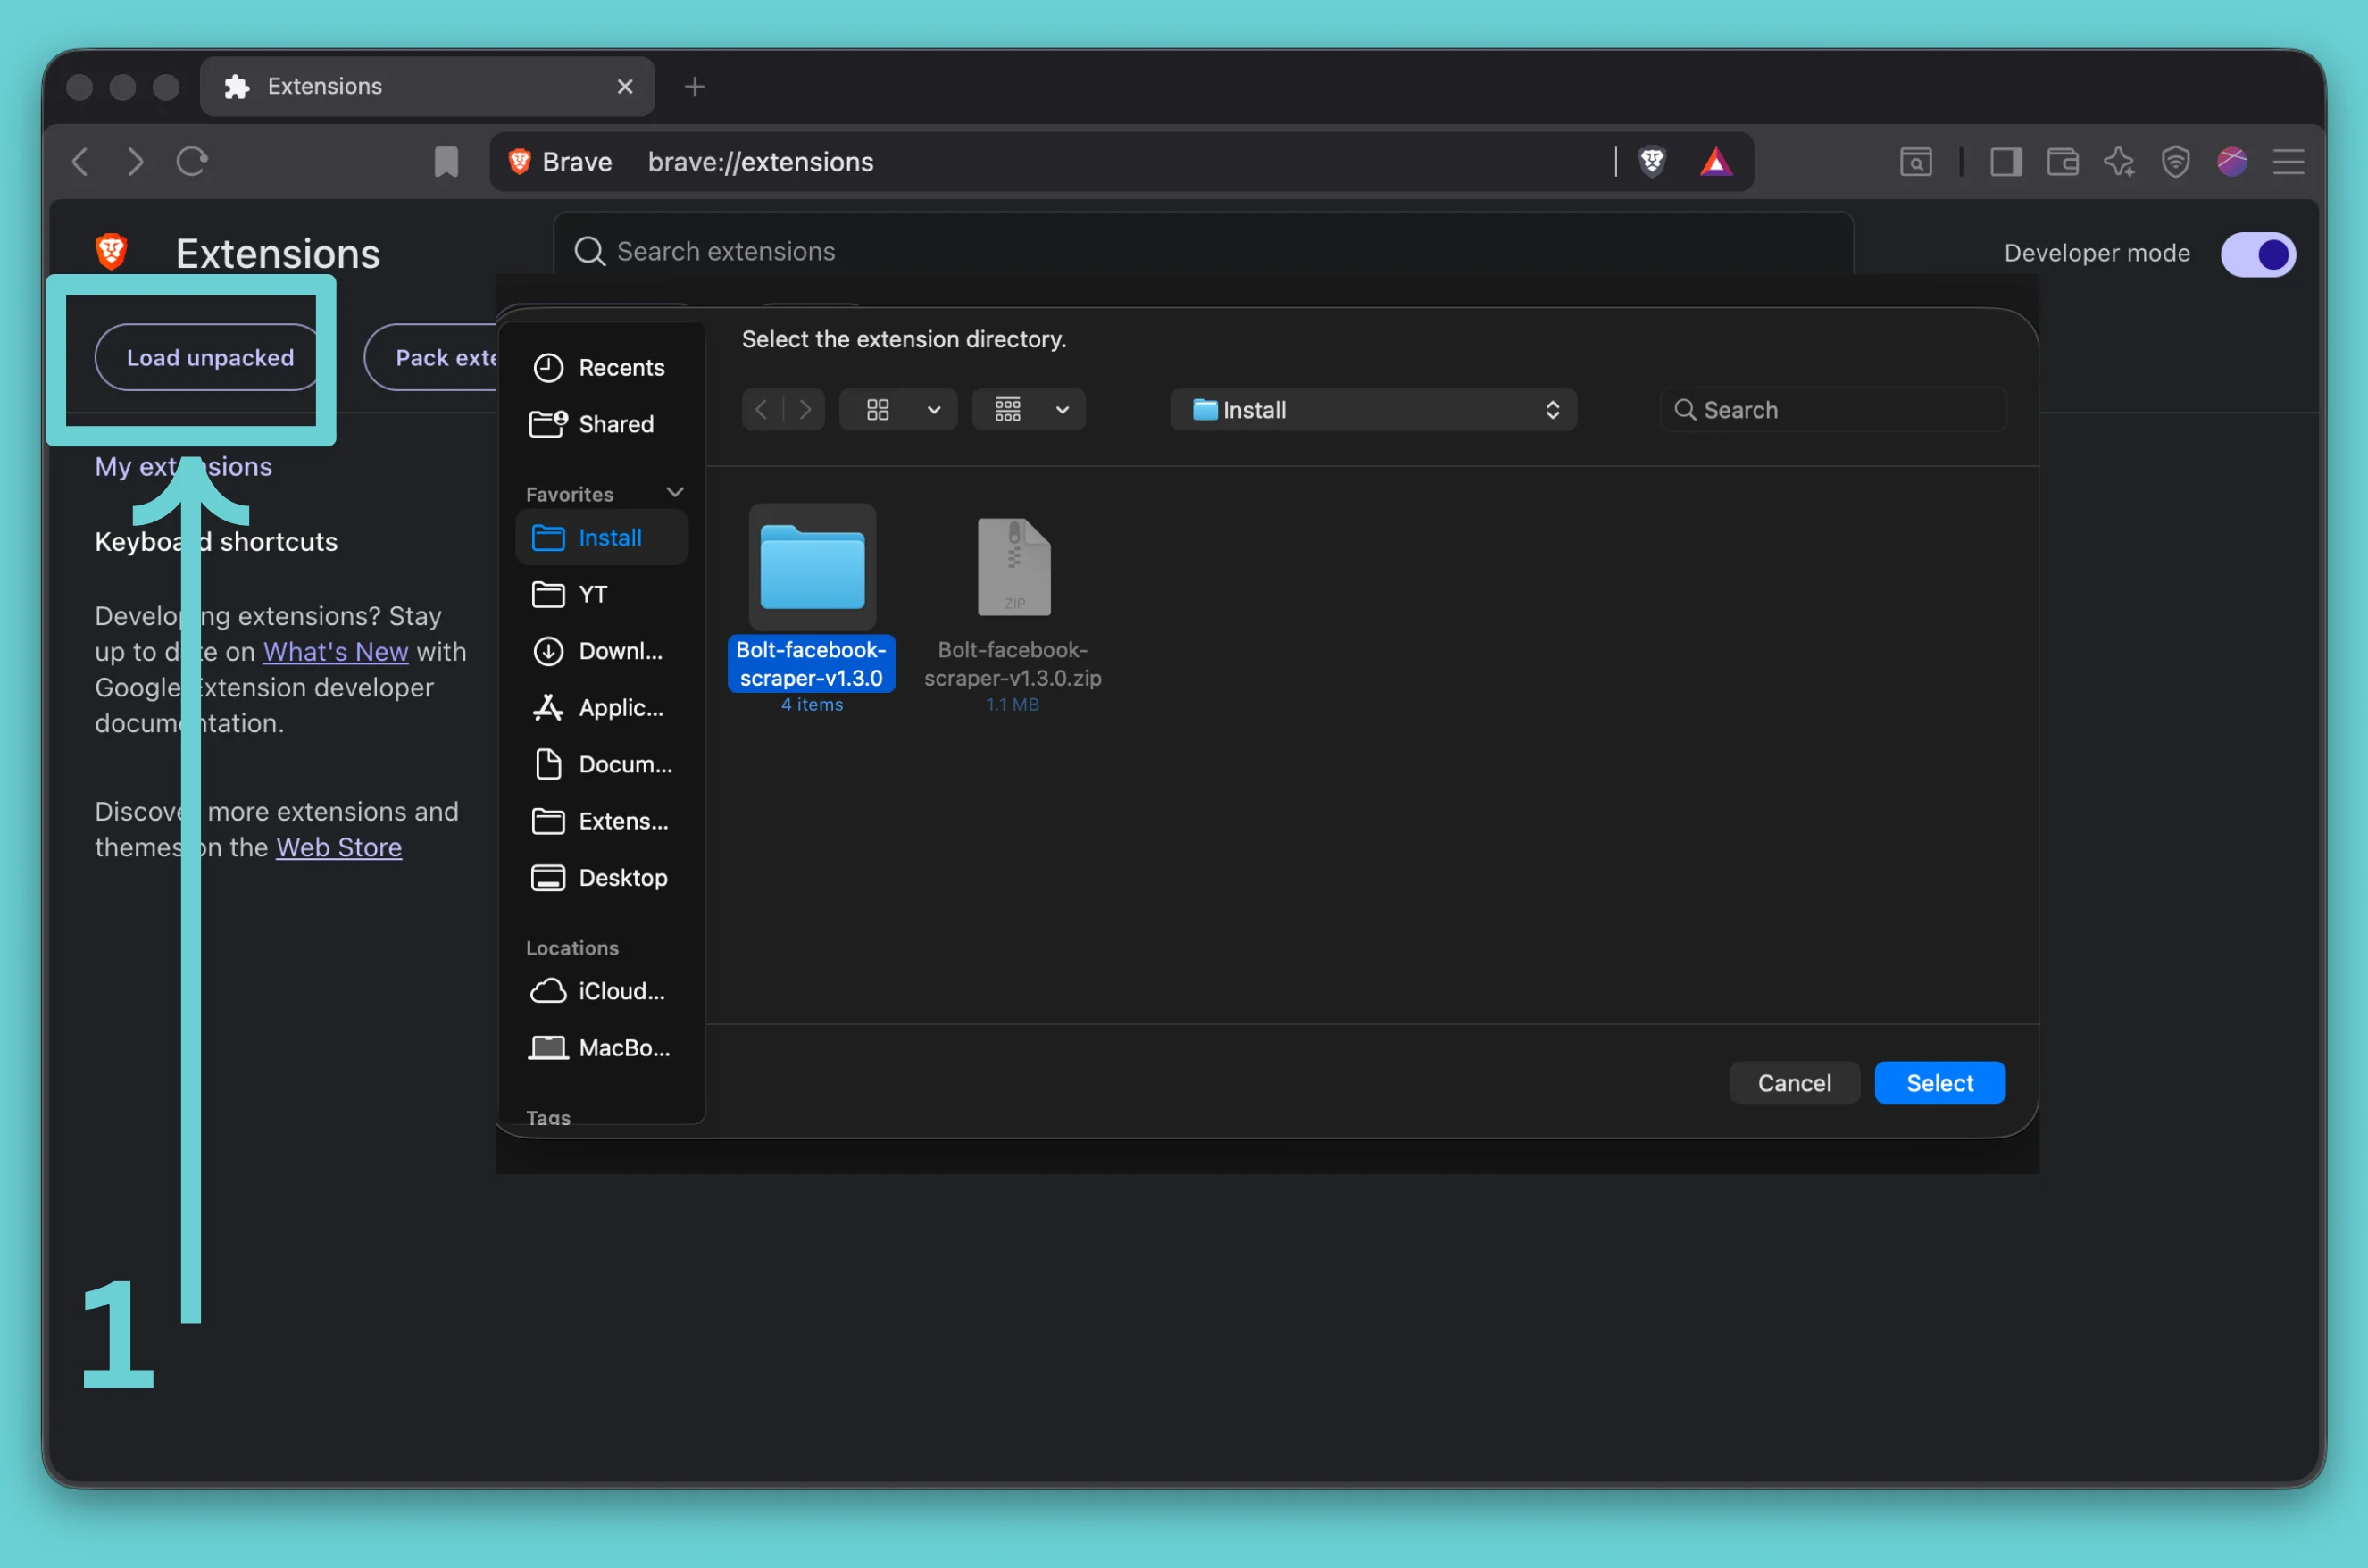Click the Brave Rewards triangle icon
This screenshot has width=2368, height=1568.
click(x=1716, y=161)
